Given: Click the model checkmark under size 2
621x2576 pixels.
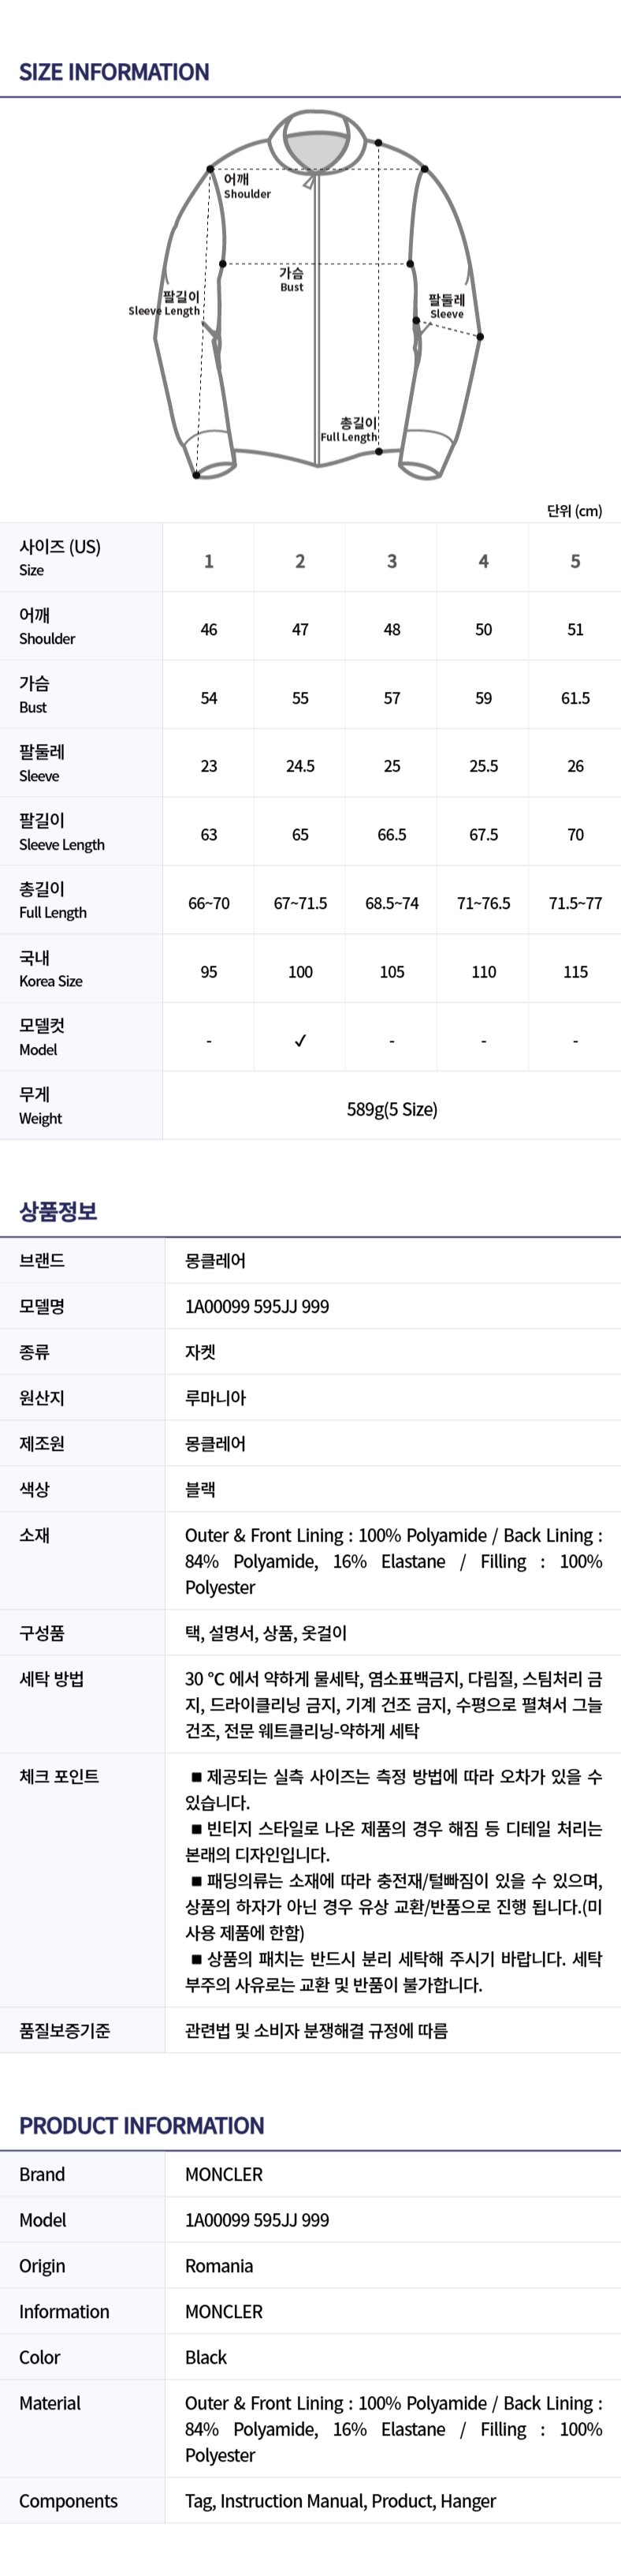Looking at the screenshot, I should coord(300,1041).
